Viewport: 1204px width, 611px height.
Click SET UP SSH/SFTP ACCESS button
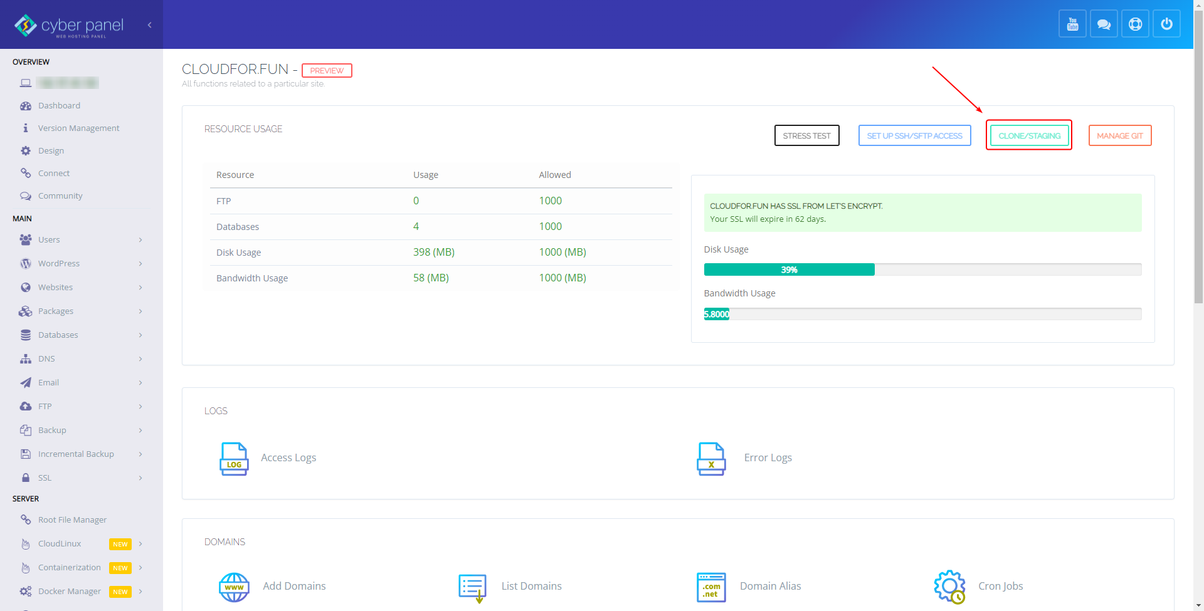tap(914, 136)
